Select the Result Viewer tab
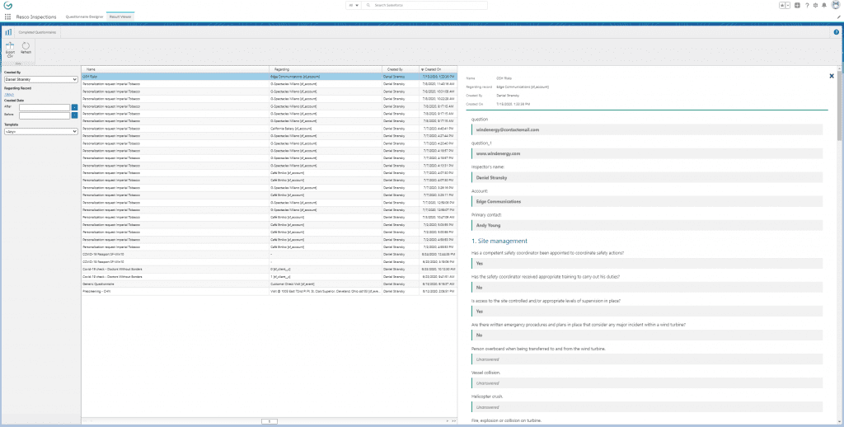844x427 pixels. pyautogui.click(x=120, y=16)
